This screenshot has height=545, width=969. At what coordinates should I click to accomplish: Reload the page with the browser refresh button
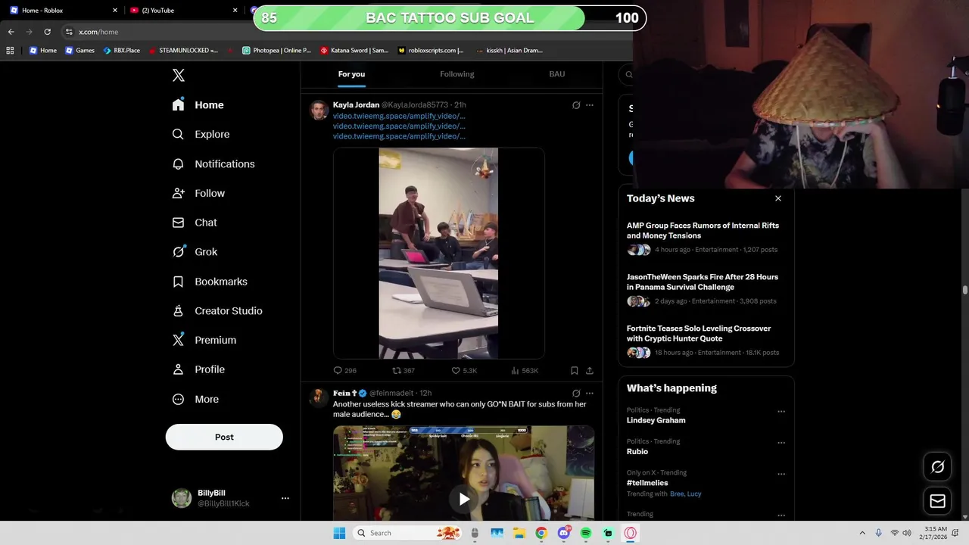47,32
